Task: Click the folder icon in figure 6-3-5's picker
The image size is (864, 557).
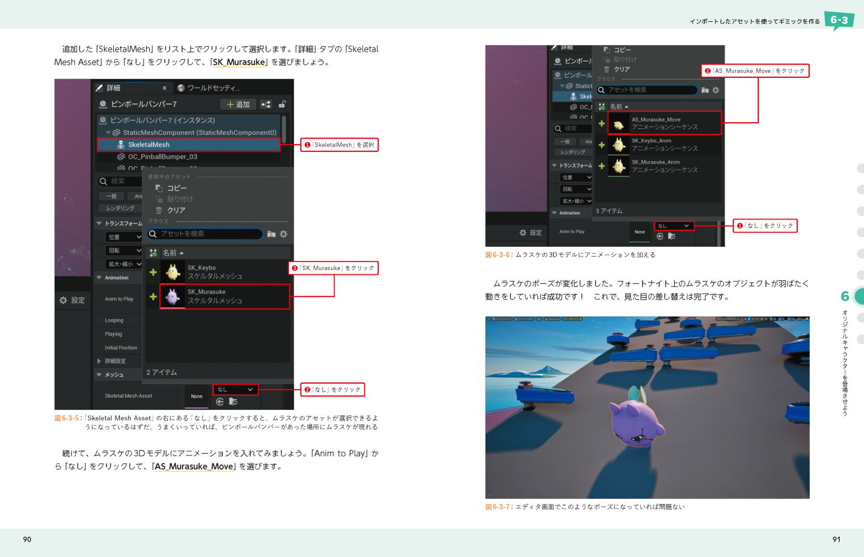Action: [x=271, y=234]
